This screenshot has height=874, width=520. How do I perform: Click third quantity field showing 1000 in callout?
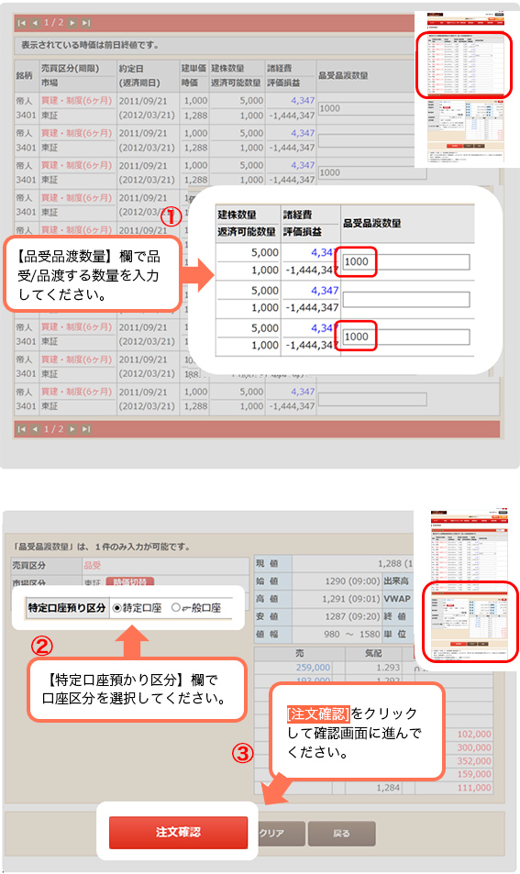pos(405,337)
